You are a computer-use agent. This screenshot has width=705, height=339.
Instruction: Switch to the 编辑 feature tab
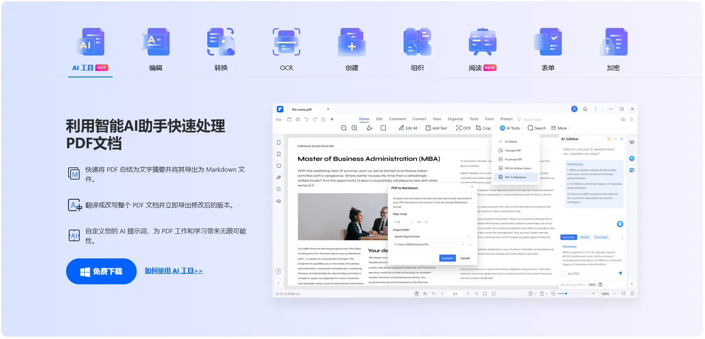pos(156,51)
